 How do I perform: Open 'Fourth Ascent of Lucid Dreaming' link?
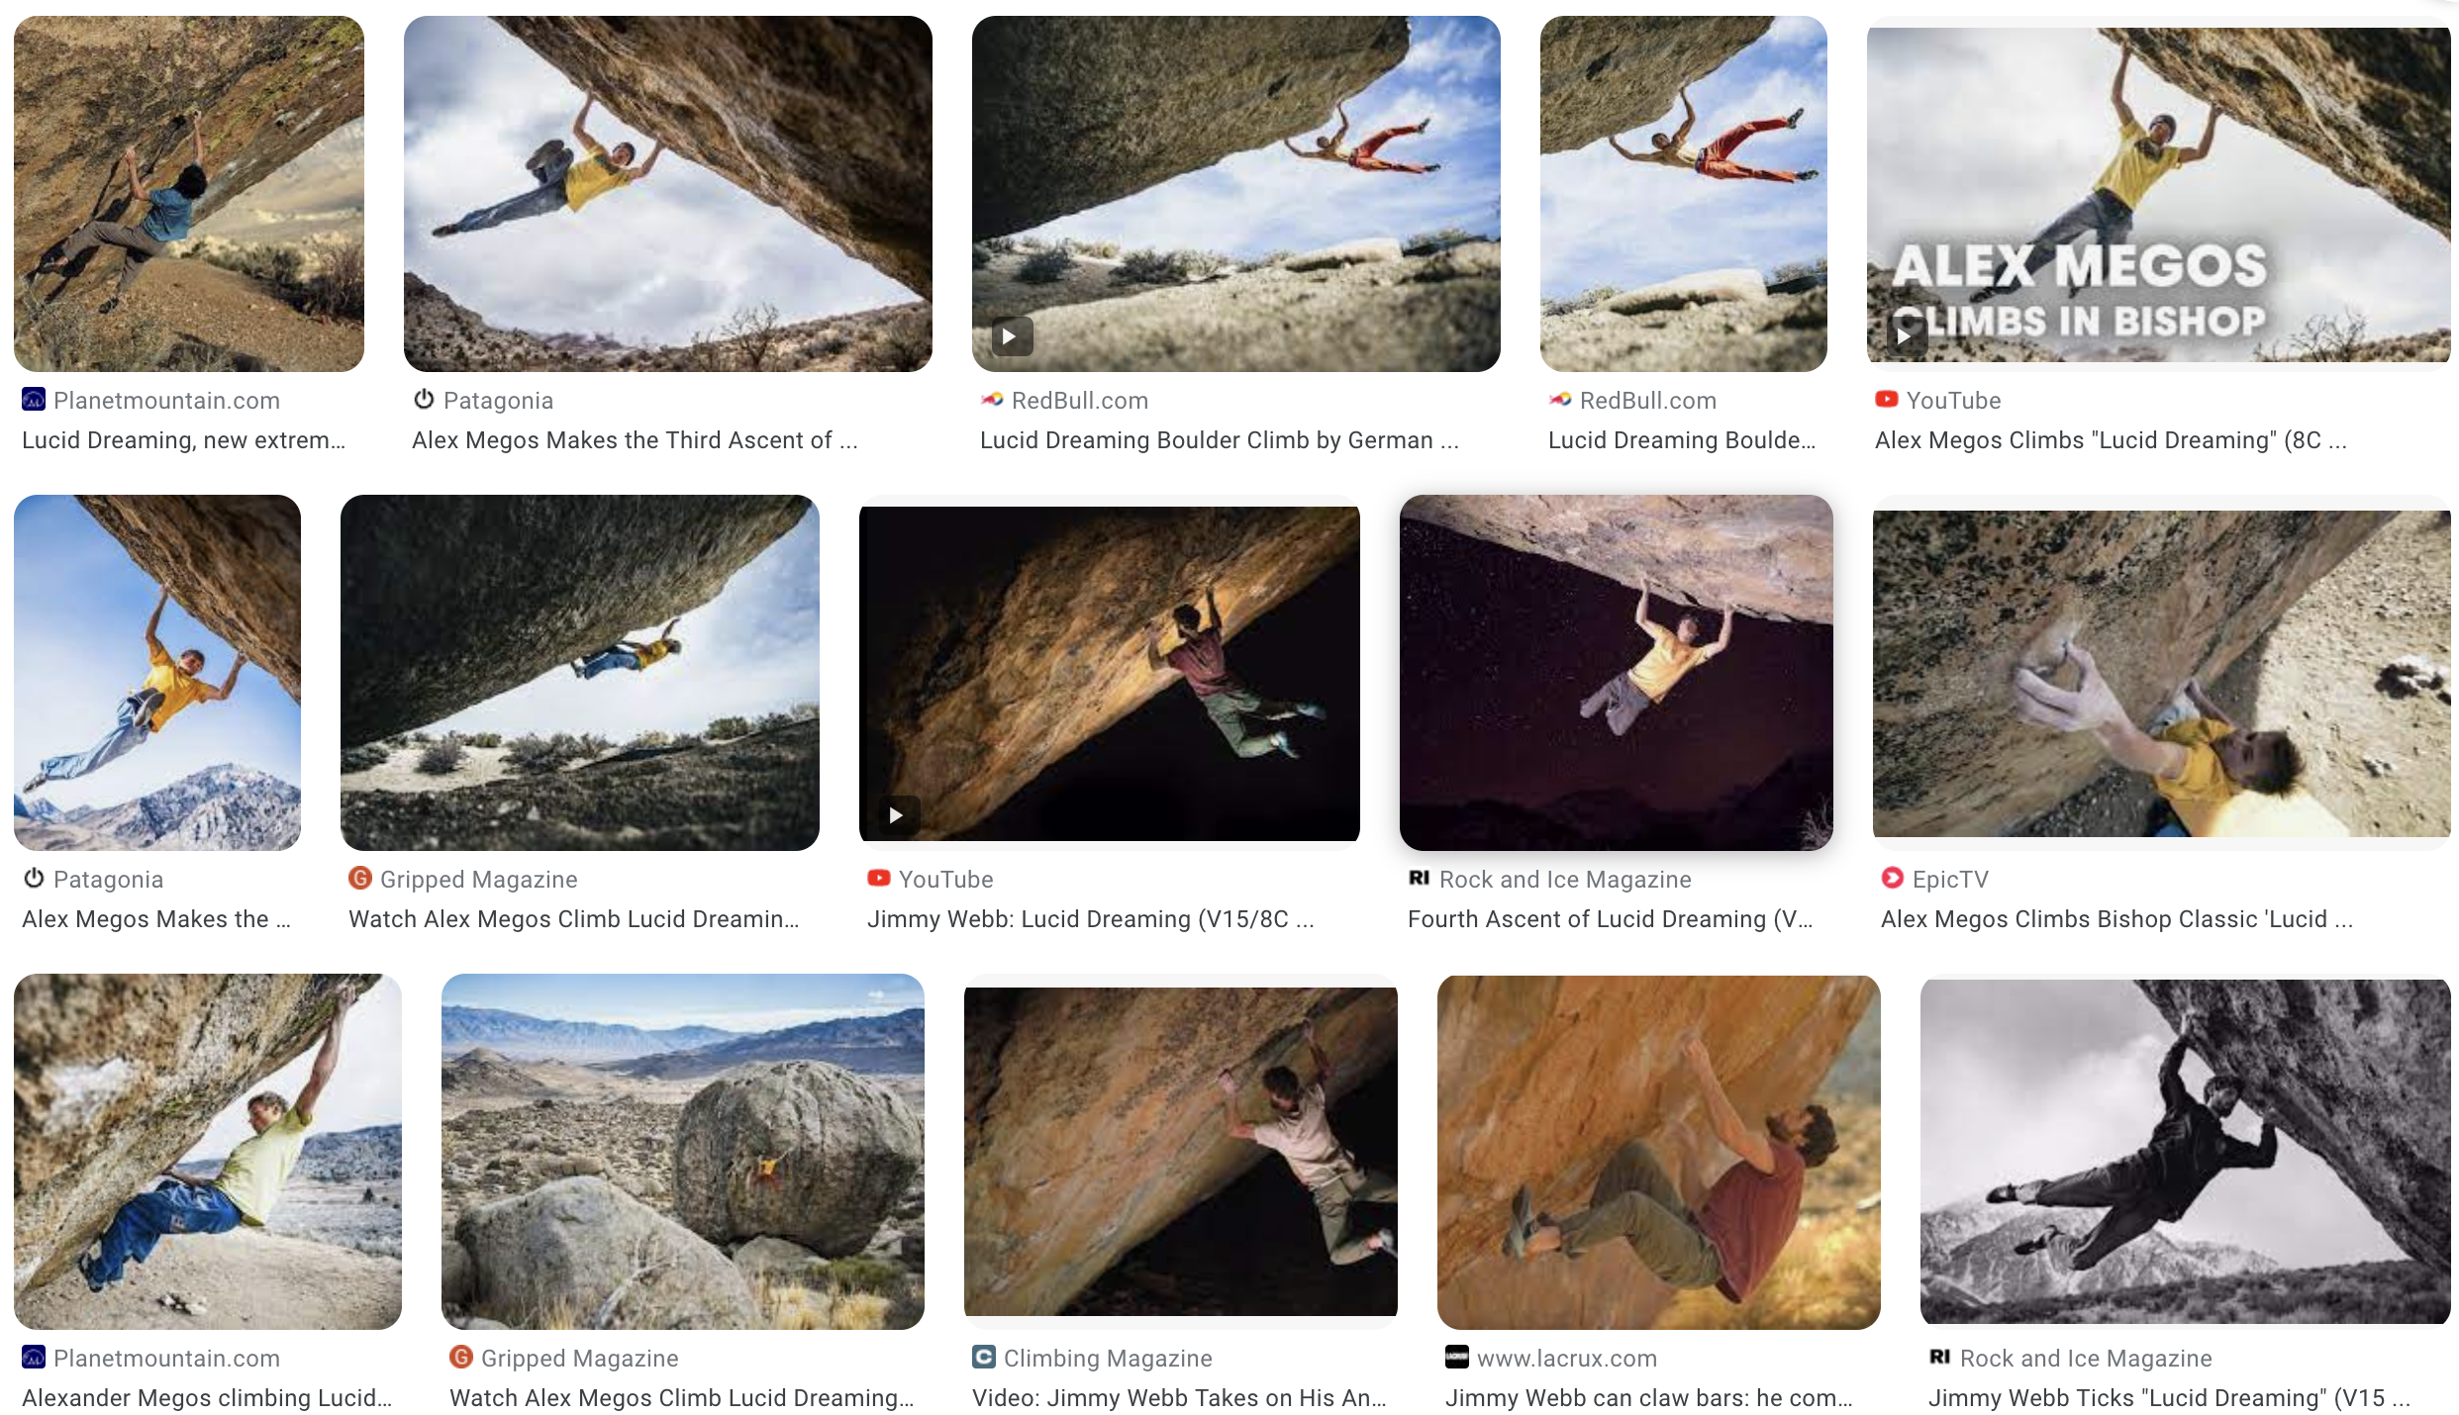click(x=1611, y=919)
